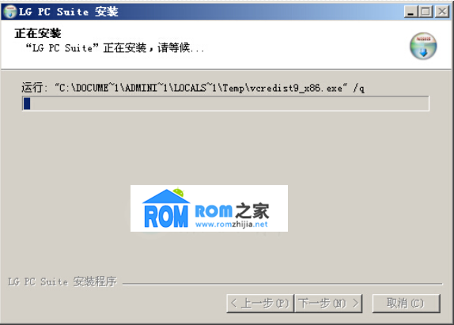Click the LG PC Suite 安装 title bar text

[69, 12]
